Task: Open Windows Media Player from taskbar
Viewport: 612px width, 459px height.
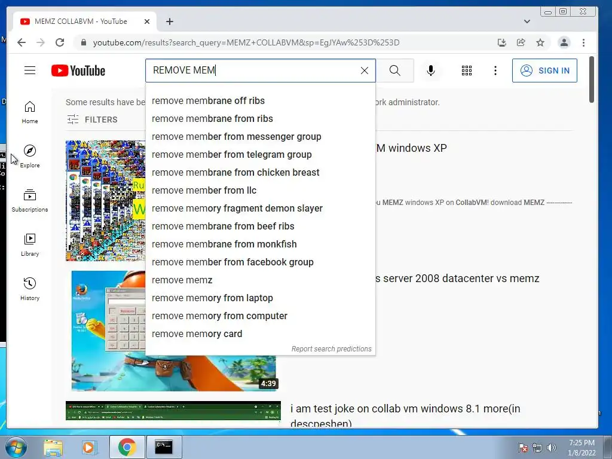Action: pos(88,447)
